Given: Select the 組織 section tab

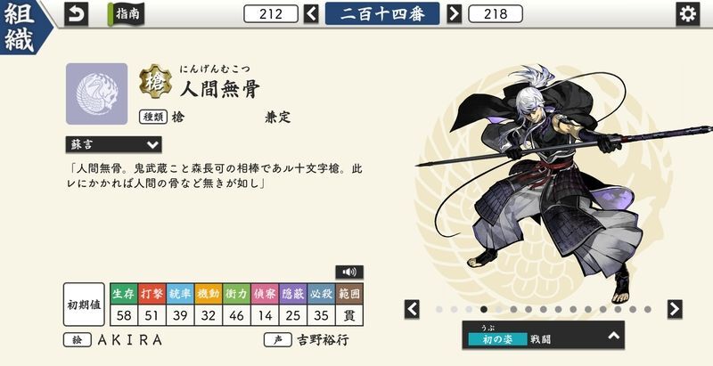Looking at the screenshot, I should pyautogui.click(x=21, y=28).
